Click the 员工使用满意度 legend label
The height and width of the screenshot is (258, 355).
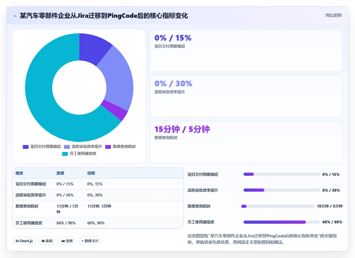(x=83, y=154)
